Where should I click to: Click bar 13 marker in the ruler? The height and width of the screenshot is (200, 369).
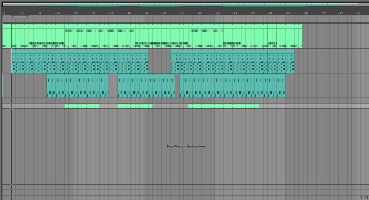[x=58, y=13]
